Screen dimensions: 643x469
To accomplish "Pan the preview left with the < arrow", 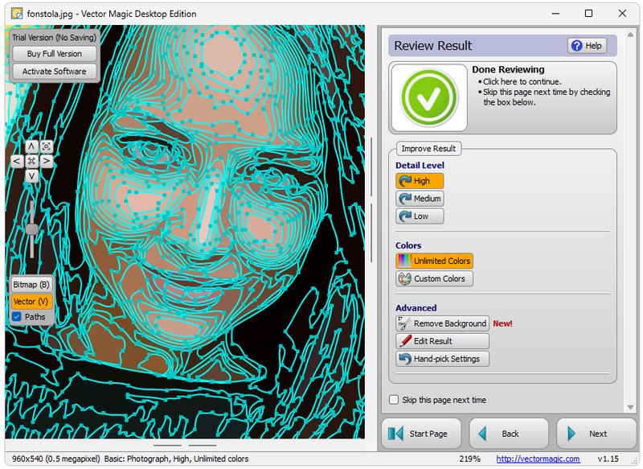I will (16, 161).
